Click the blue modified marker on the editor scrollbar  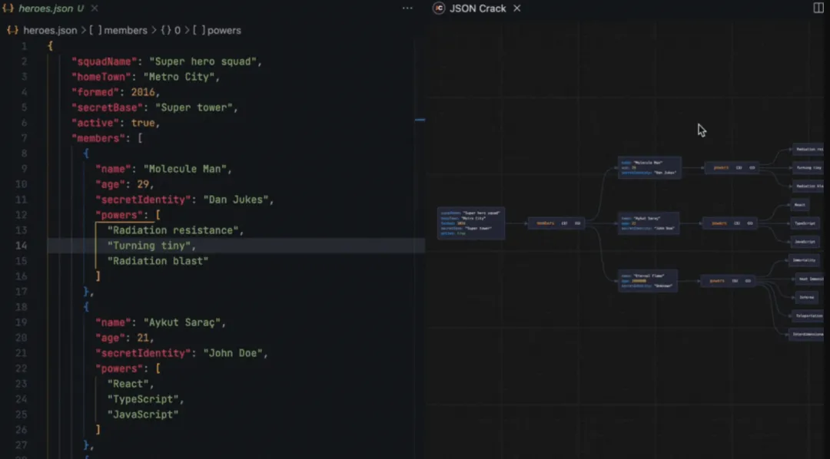[420, 120]
